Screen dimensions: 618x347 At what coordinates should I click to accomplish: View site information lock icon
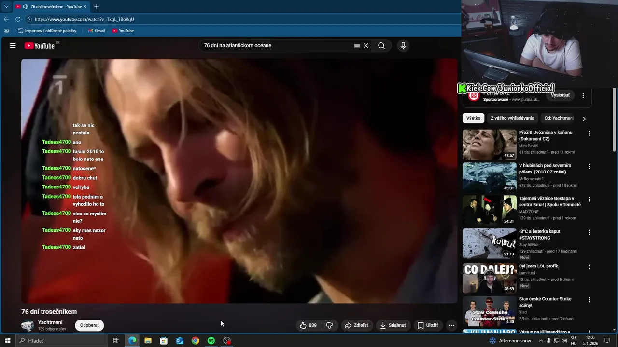(x=29, y=19)
